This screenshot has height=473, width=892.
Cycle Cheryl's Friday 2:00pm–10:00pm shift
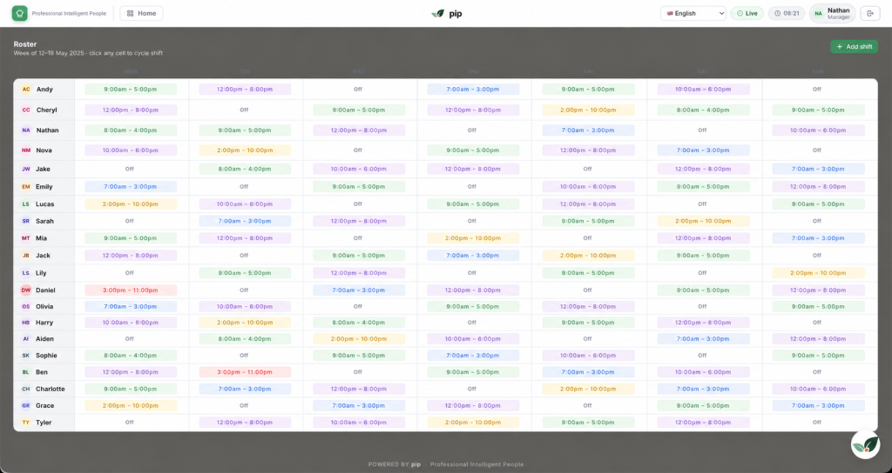click(x=588, y=110)
